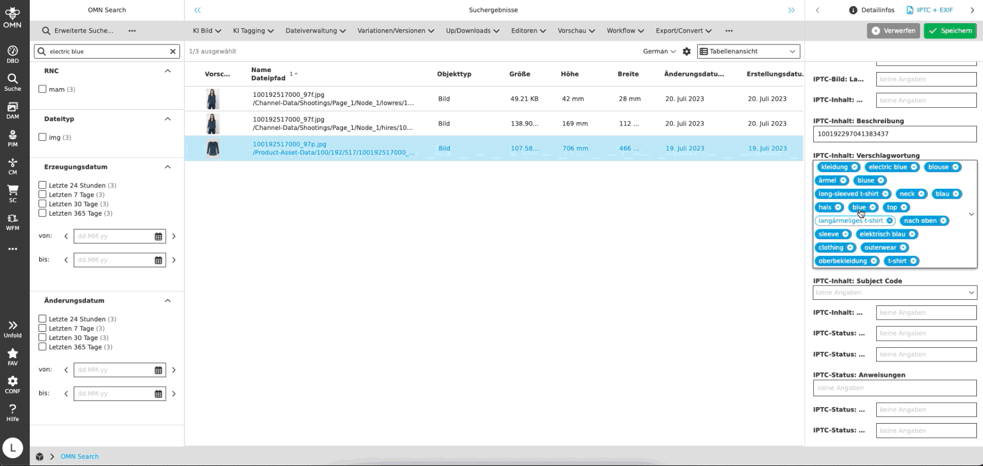
Task: Remove the 'blouse' keyword tag
Action: (955, 167)
